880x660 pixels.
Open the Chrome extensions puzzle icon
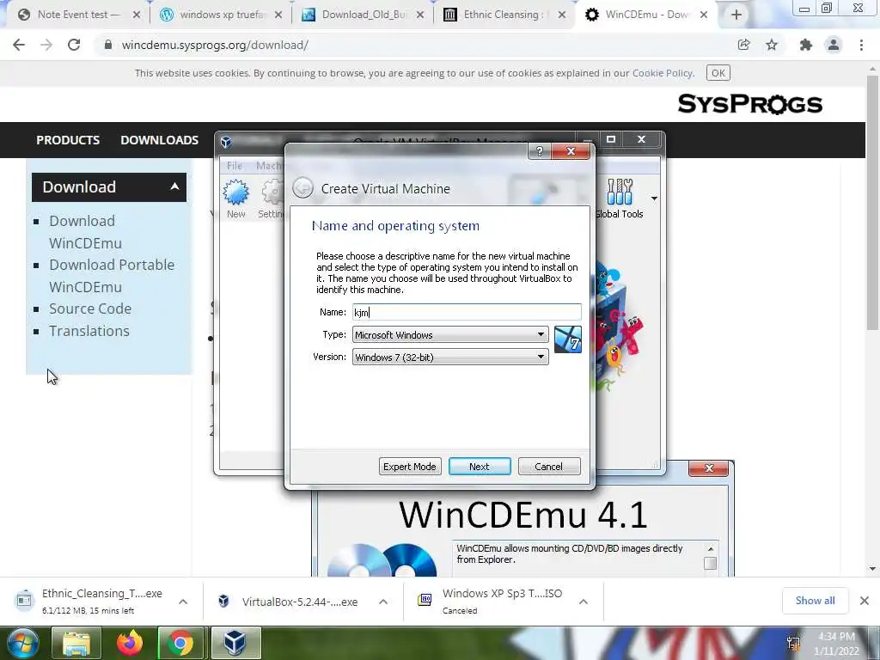coord(806,45)
